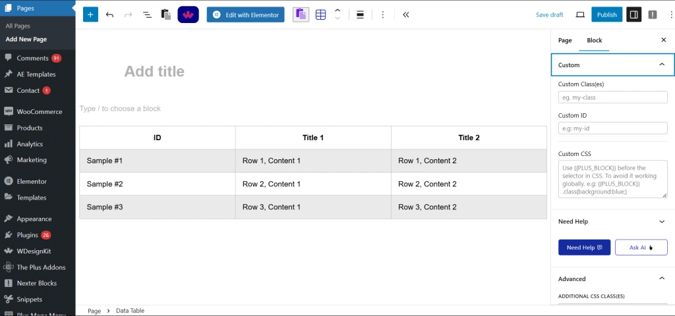Screen dimensions: 675x316
Task: Toggle the settings sidebar panel
Action: click(x=633, y=14)
